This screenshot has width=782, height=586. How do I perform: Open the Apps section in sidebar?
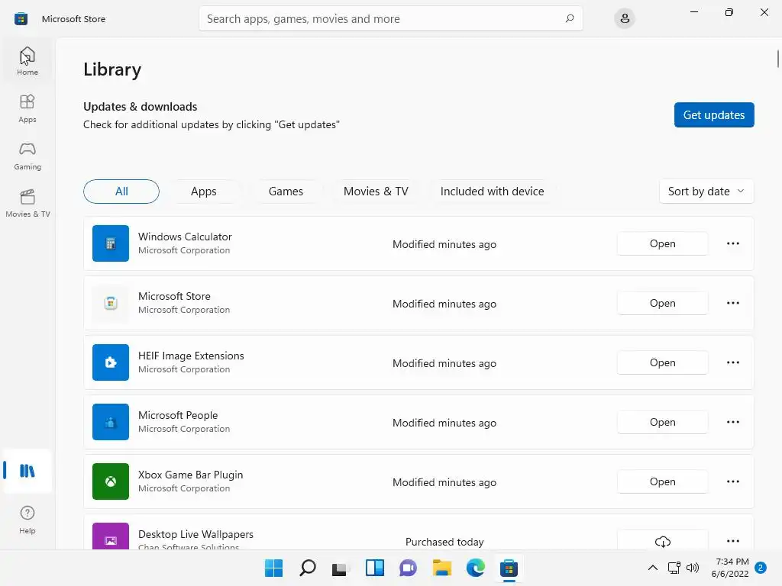pyautogui.click(x=27, y=108)
